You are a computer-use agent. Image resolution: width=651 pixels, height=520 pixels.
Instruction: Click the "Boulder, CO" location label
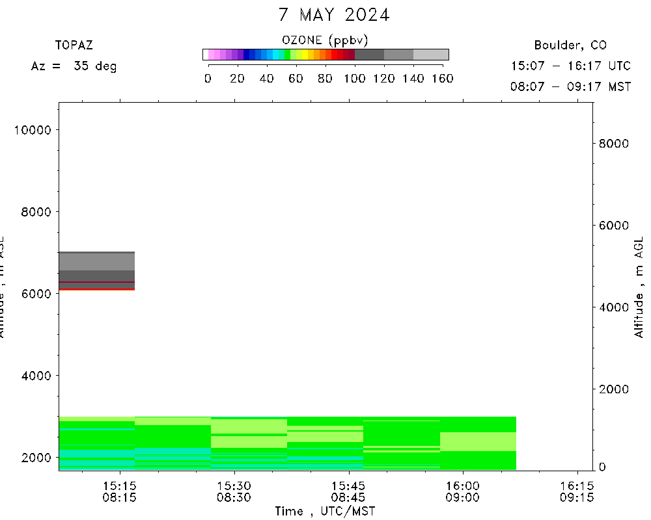coord(570,45)
